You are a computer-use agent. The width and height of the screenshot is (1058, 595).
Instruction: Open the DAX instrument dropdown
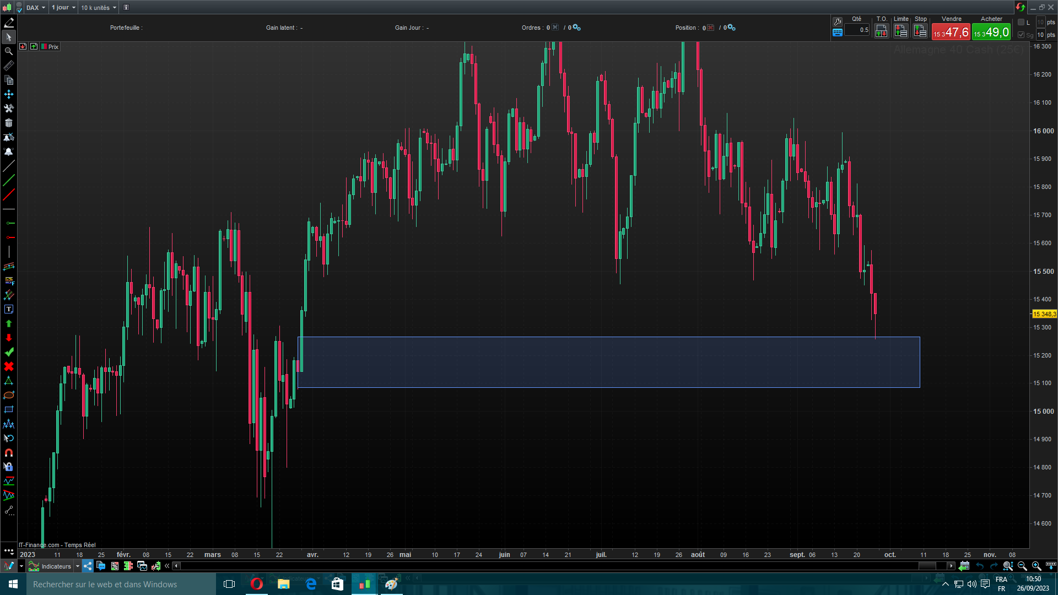point(36,8)
